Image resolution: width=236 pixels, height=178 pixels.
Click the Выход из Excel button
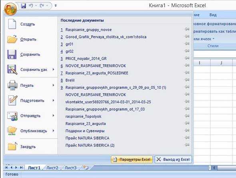(173, 159)
